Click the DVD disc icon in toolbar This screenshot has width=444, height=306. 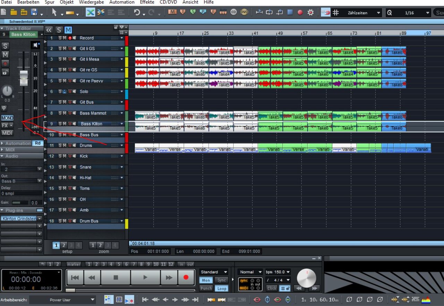pyautogui.click(x=244, y=12)
